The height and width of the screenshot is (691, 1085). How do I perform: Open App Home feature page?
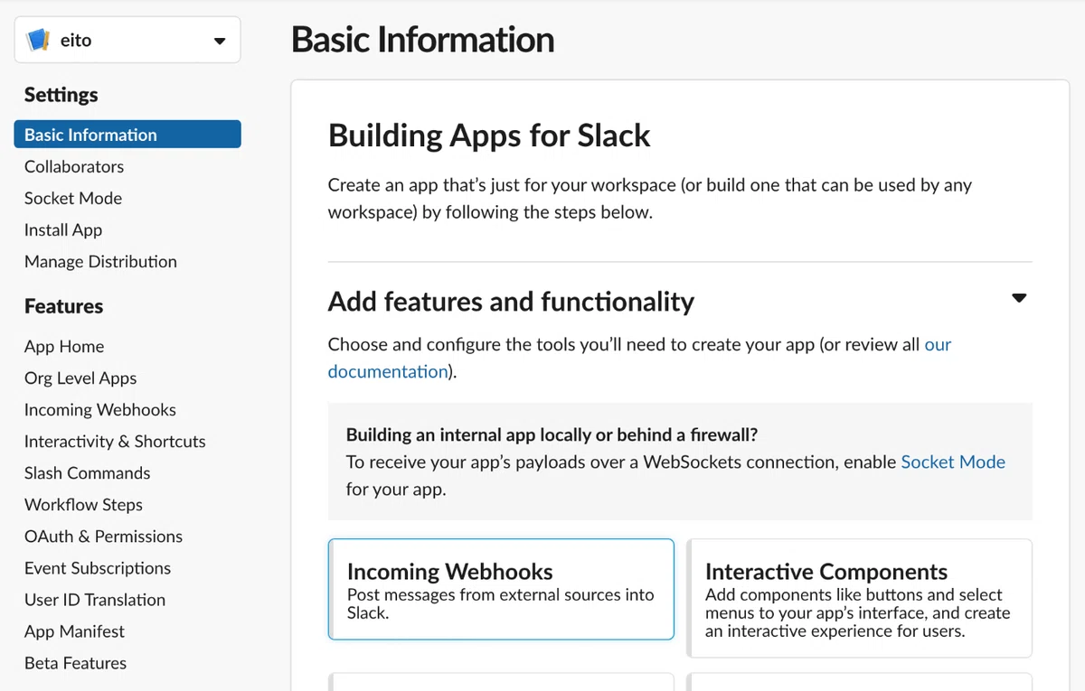click(64, 346)
